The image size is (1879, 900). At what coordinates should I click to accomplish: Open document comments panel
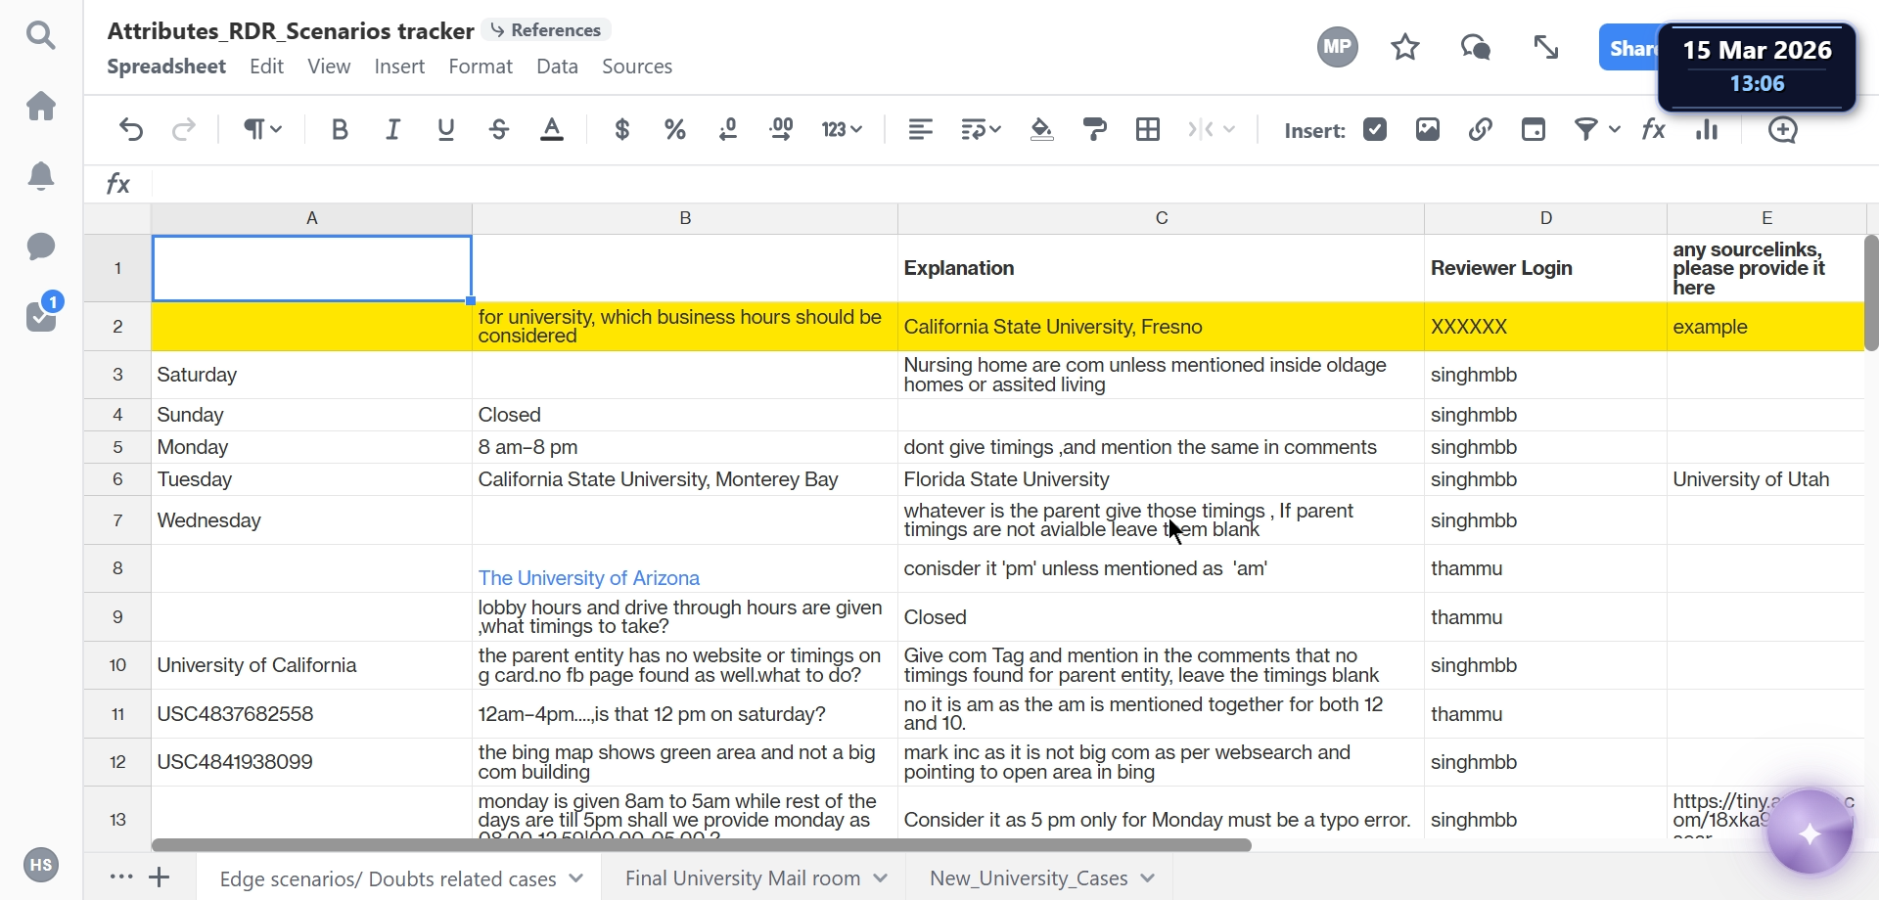coord(1476,47)
